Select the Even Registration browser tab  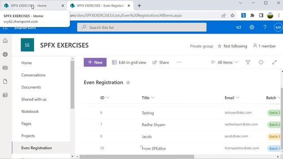pos(101,6)
